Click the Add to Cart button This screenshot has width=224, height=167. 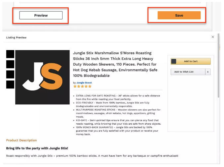click(191, 61)
